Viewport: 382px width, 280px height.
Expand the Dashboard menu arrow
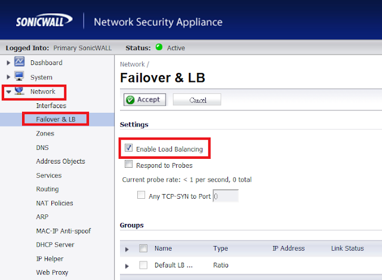coord(8,63)
